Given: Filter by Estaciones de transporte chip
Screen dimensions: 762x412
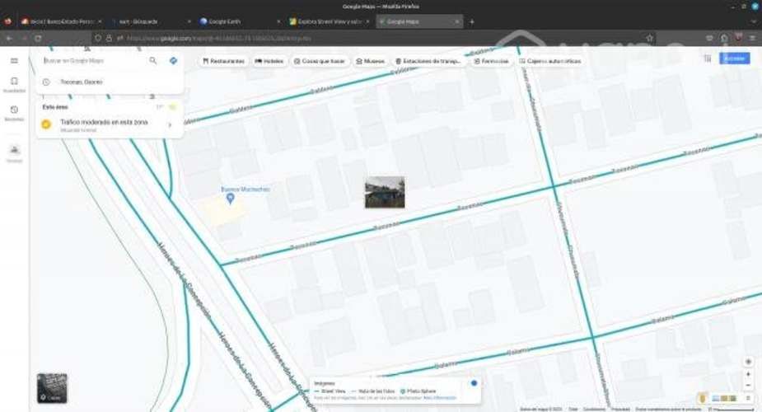Looking at the screenshot, I should [x=428, y=61].
